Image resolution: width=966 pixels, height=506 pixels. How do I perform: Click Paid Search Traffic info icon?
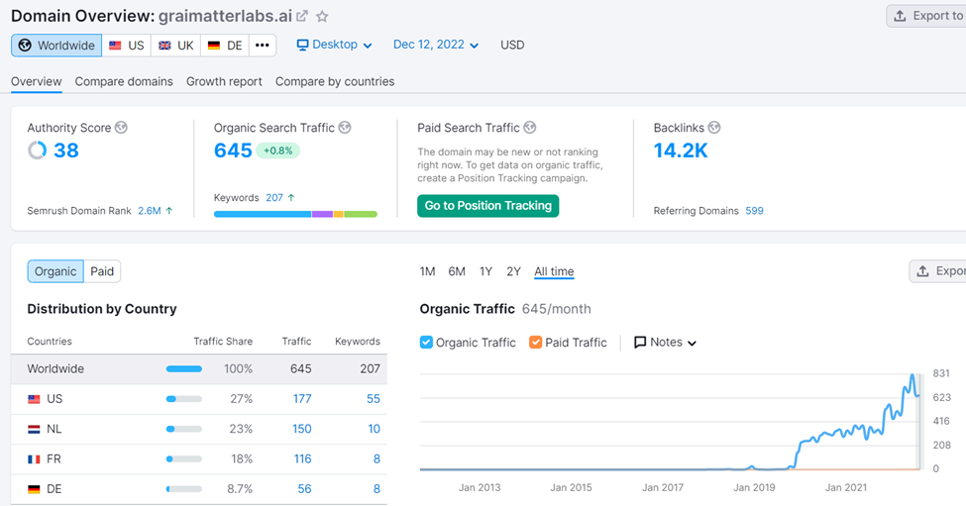point(530,128)
